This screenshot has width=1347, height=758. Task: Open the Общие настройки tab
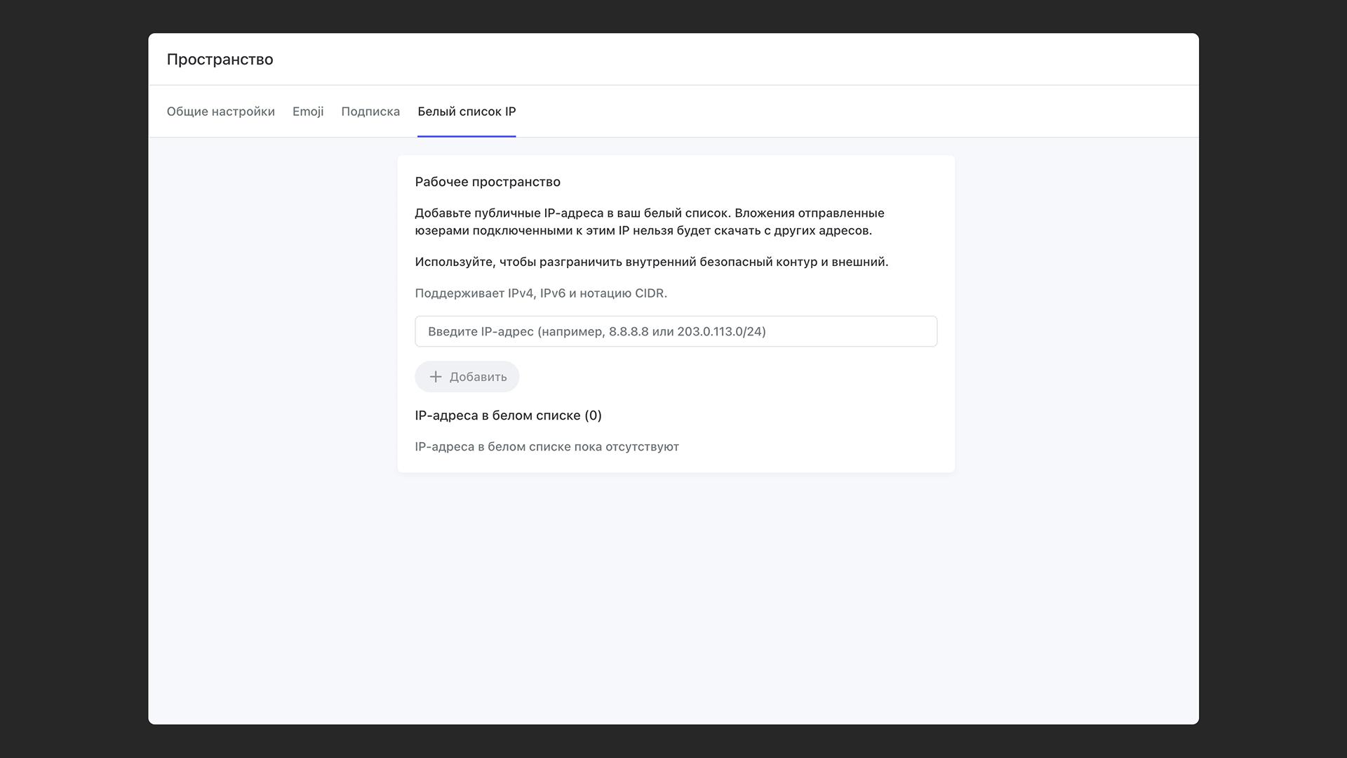(220, 112)
